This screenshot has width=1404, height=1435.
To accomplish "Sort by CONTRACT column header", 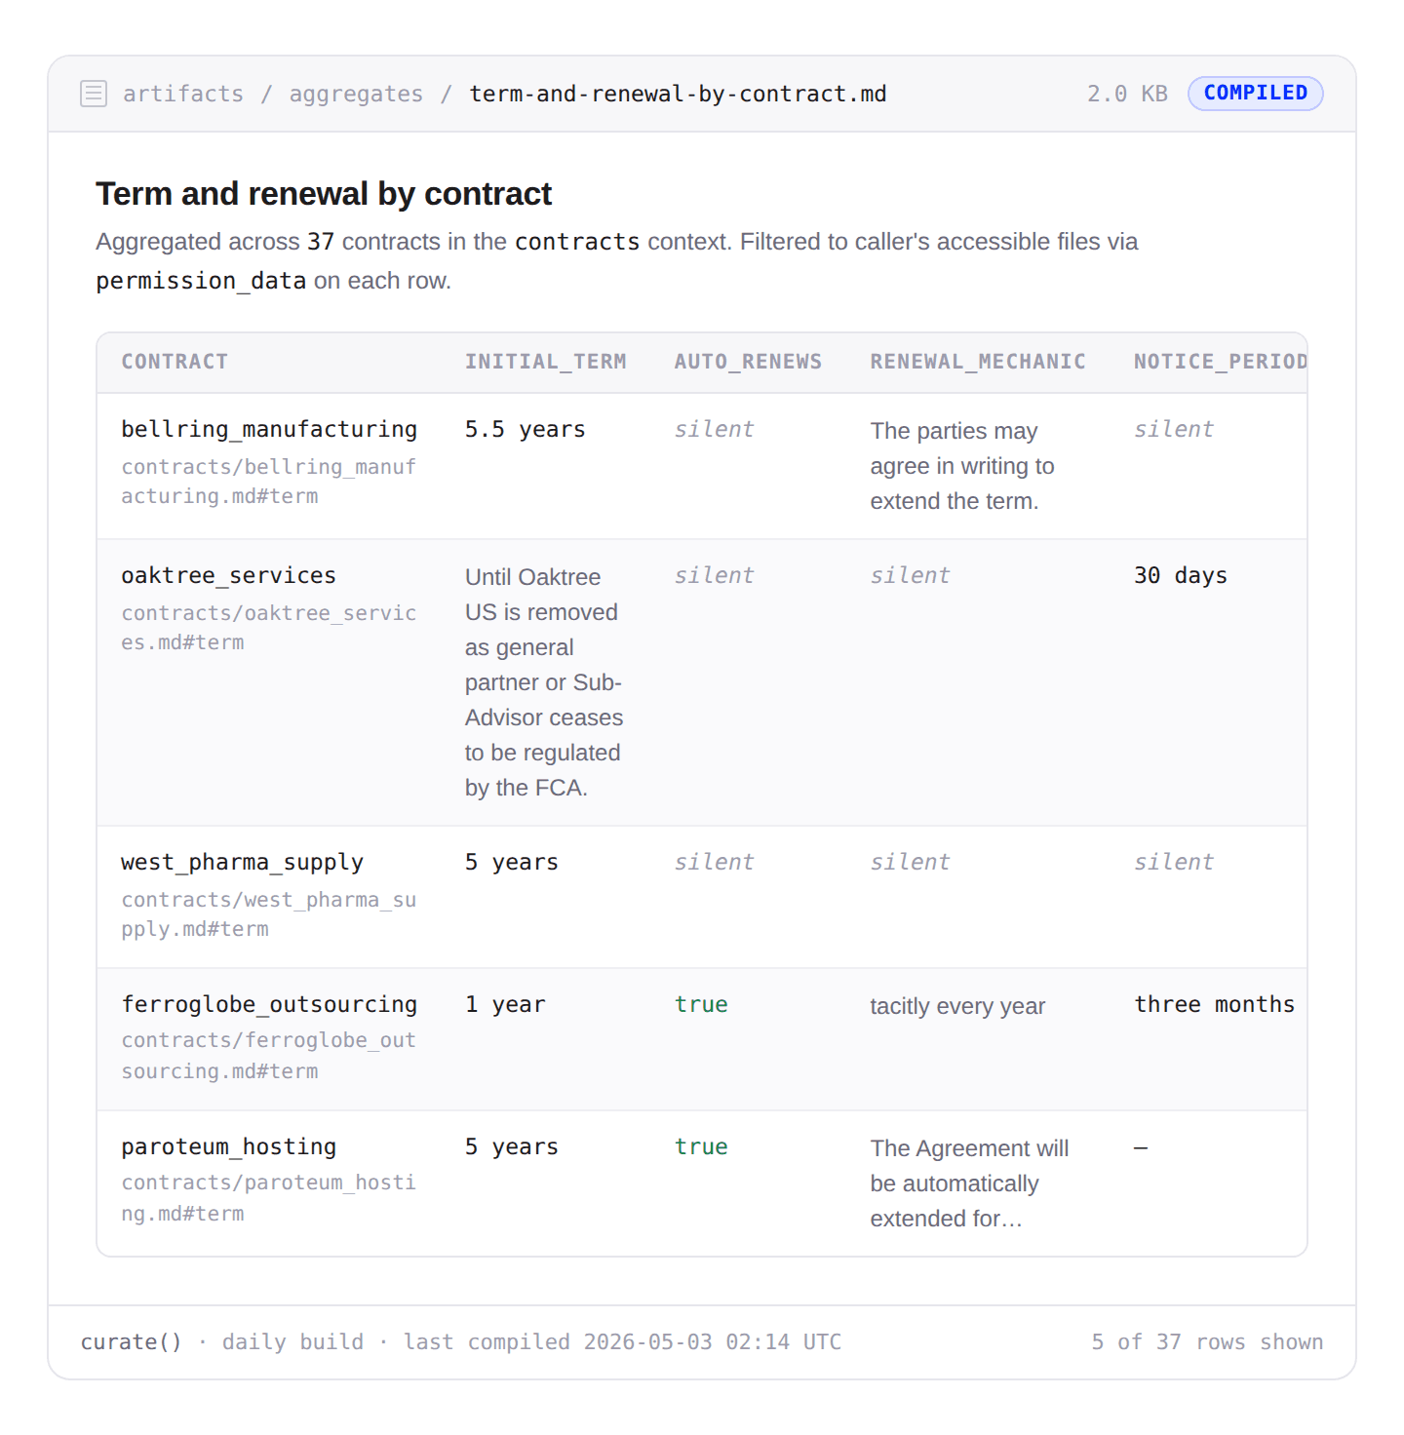I will pos(175,362).
